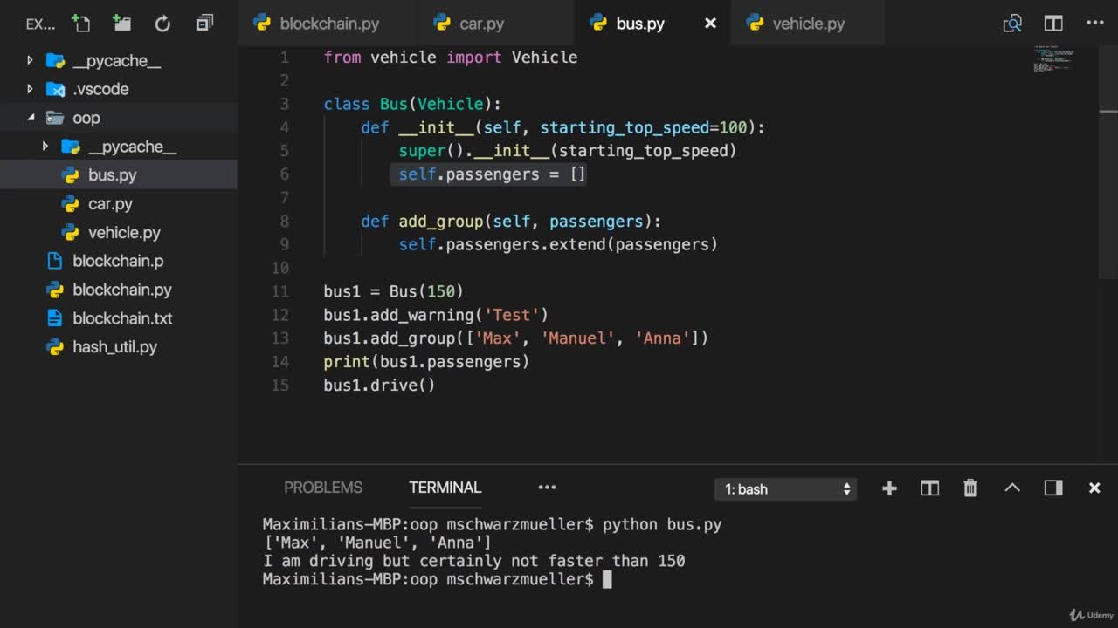Click the 'self.passengers = []' line
The width and height of the screenshot is (1118, 628).
(492, 174)
